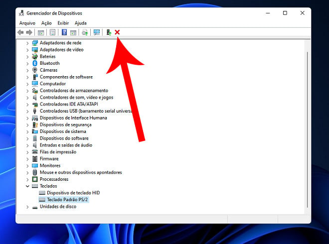The width and height of the screenshot is (329, 244).
Task: Click the Câmeras webcam icon
Action: (35, 70)
